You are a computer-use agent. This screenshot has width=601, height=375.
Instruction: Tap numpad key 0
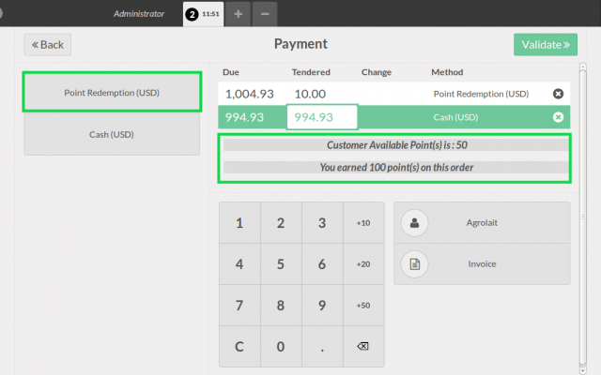pos(281,346)
